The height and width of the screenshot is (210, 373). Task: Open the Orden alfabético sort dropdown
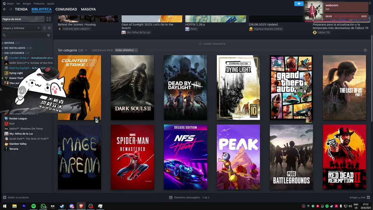126,50
